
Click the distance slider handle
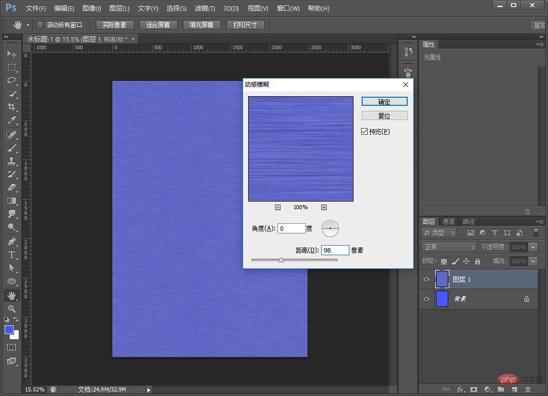(x=281, y=260)
